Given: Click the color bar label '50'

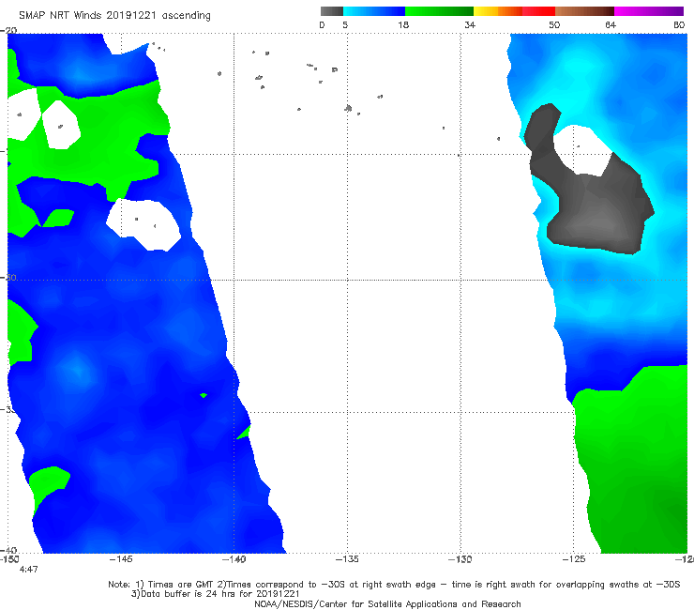Looking at the screenshot, I should click(554, 25).
